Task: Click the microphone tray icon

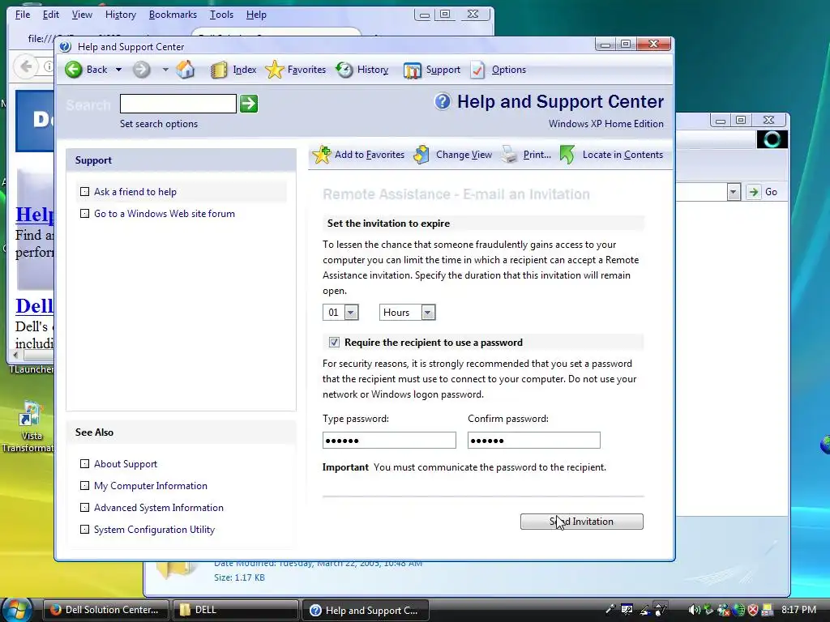Action: click(x=610, y=610)
